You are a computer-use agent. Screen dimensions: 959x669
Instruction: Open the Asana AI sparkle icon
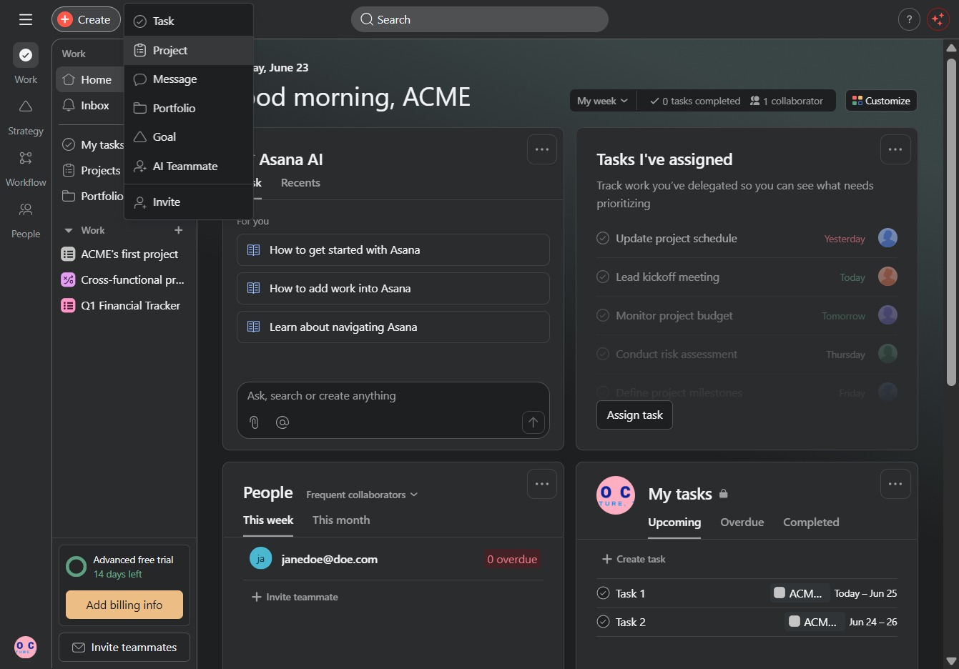pyautogui.click(x=938, y=19)
